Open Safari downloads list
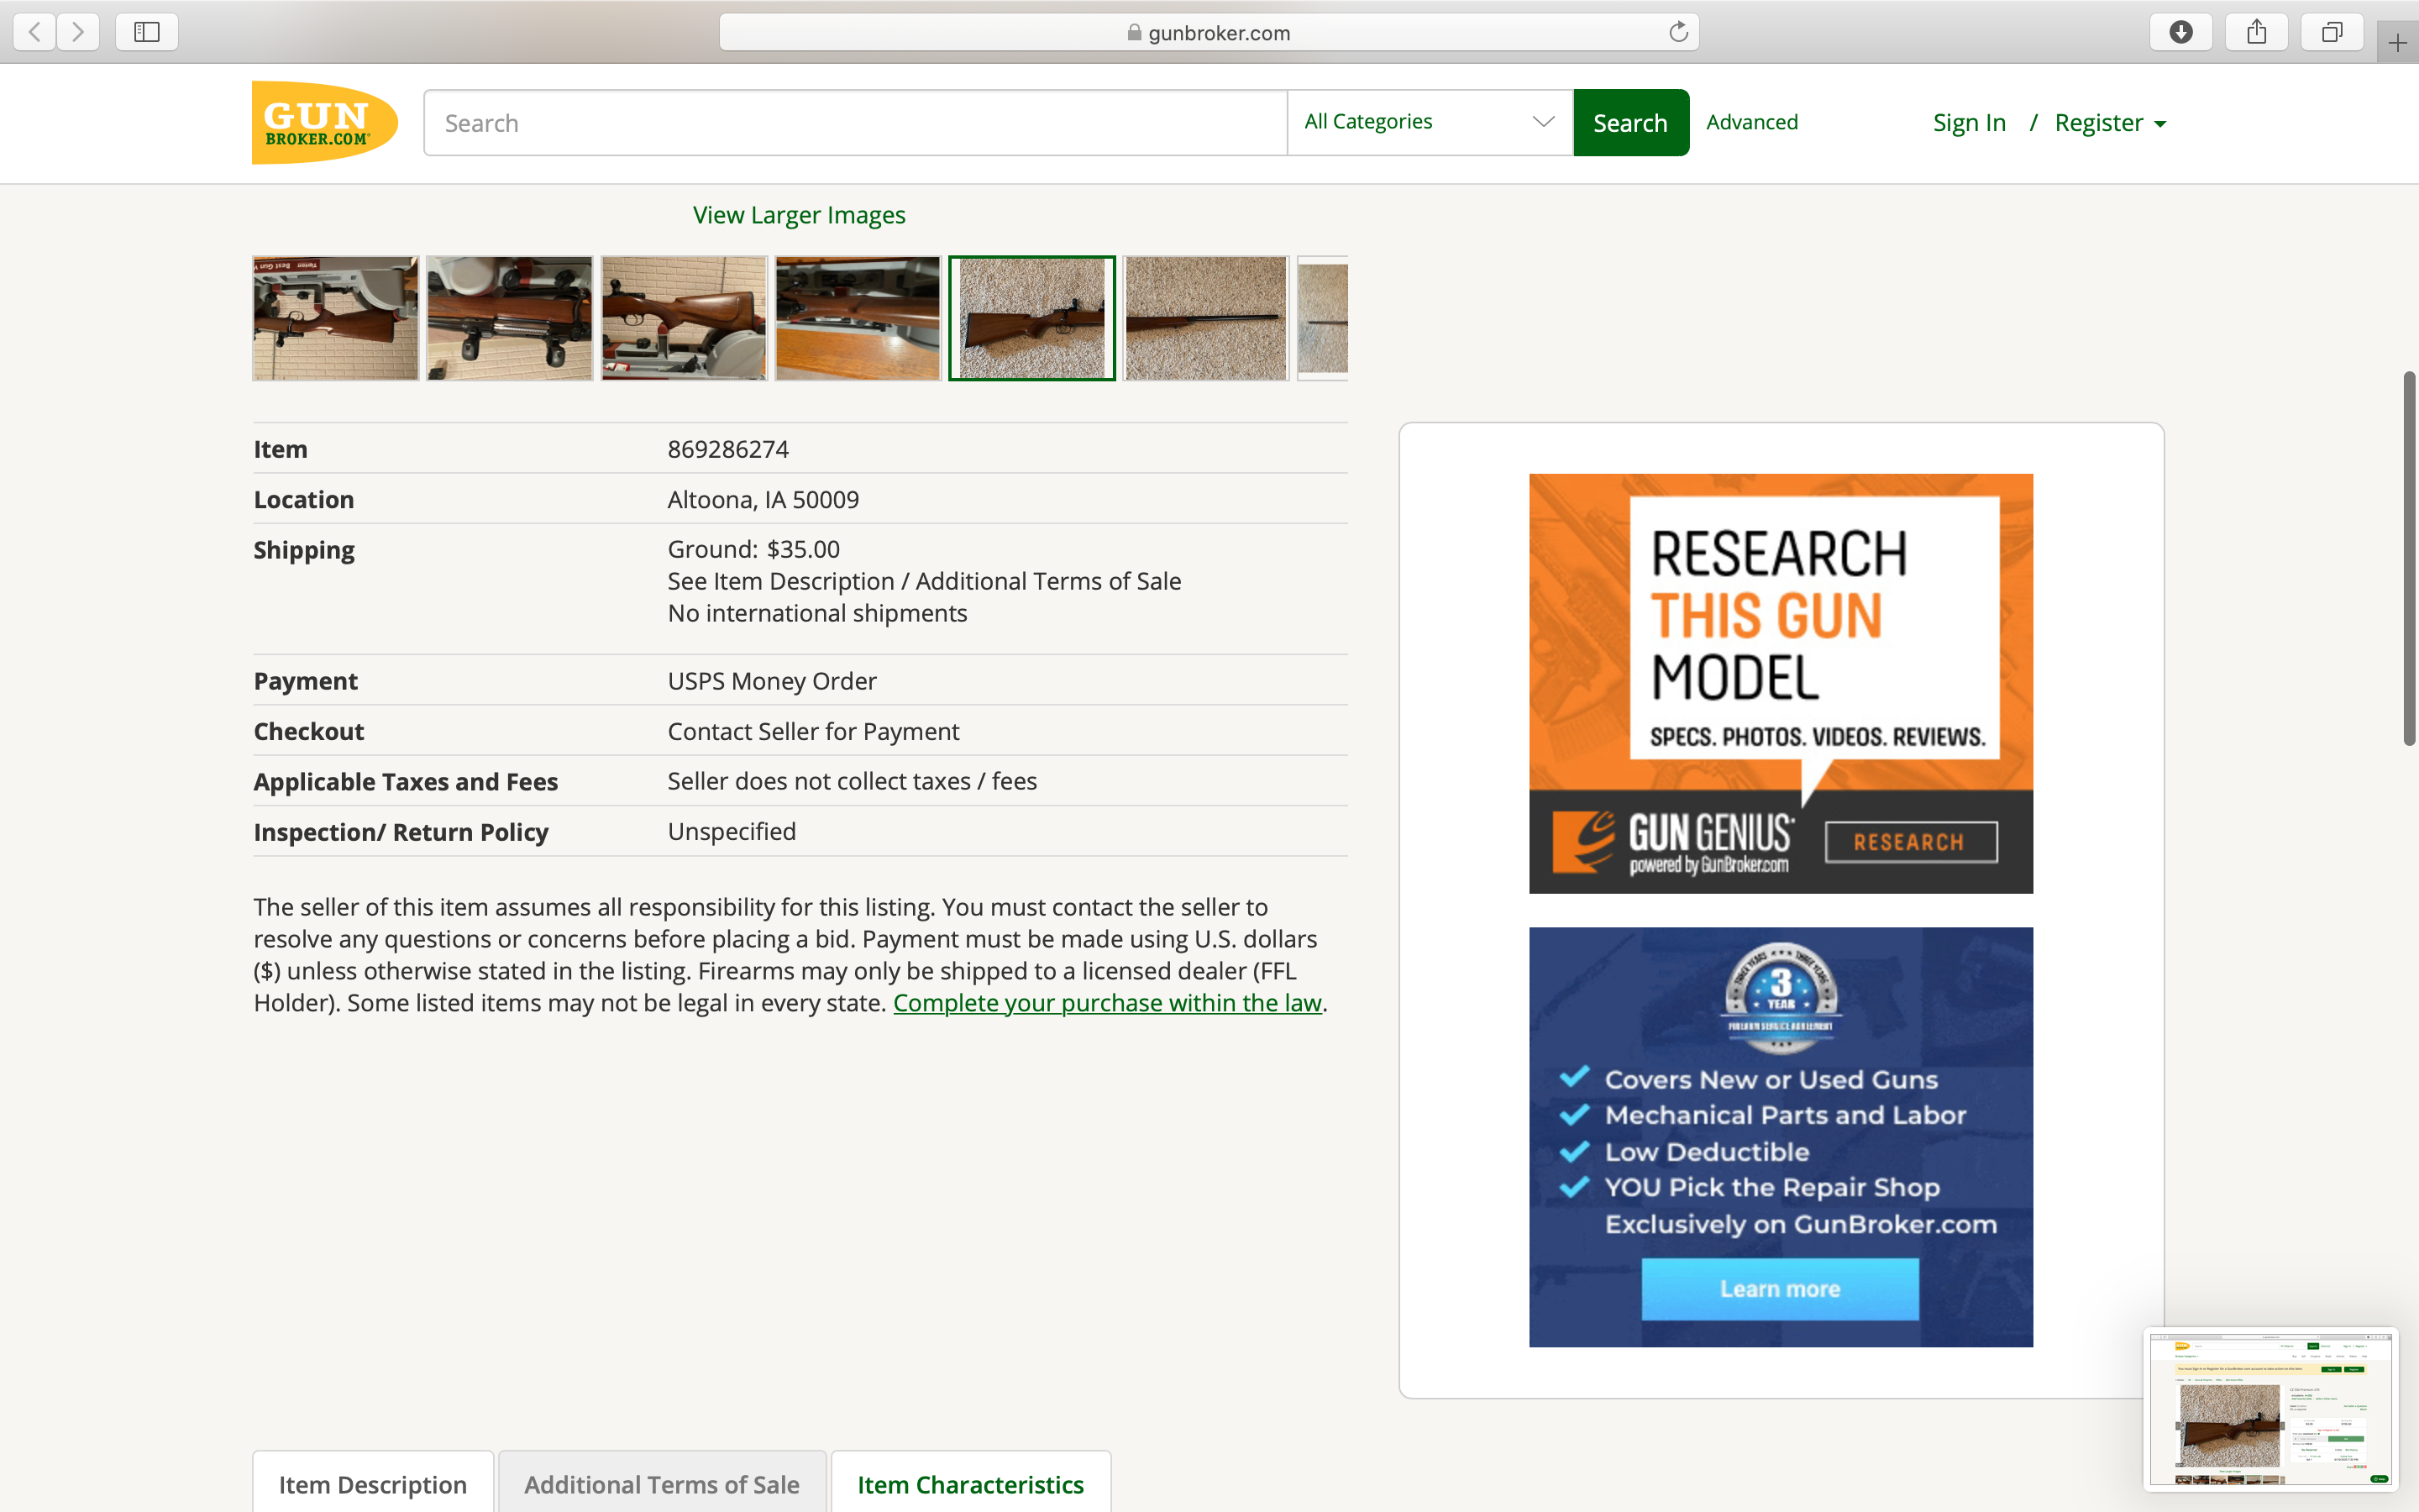The image size is (2419, 1512). coord(2180,32)
